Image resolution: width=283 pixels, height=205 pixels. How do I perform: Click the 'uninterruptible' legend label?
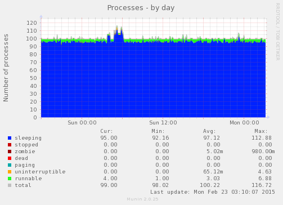point(40,172)
